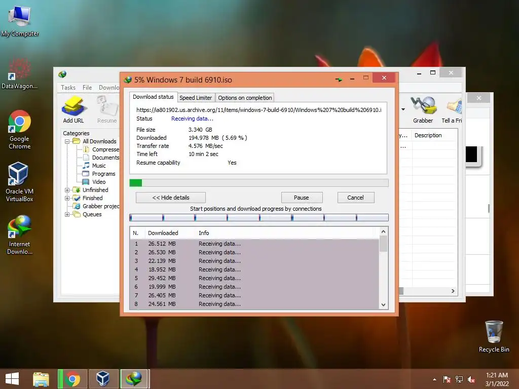Click Internet Download Manager taskbar button
The image size is (519, 389).
click(x=134, y=379)
